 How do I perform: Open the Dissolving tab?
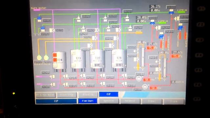point(67,95)
